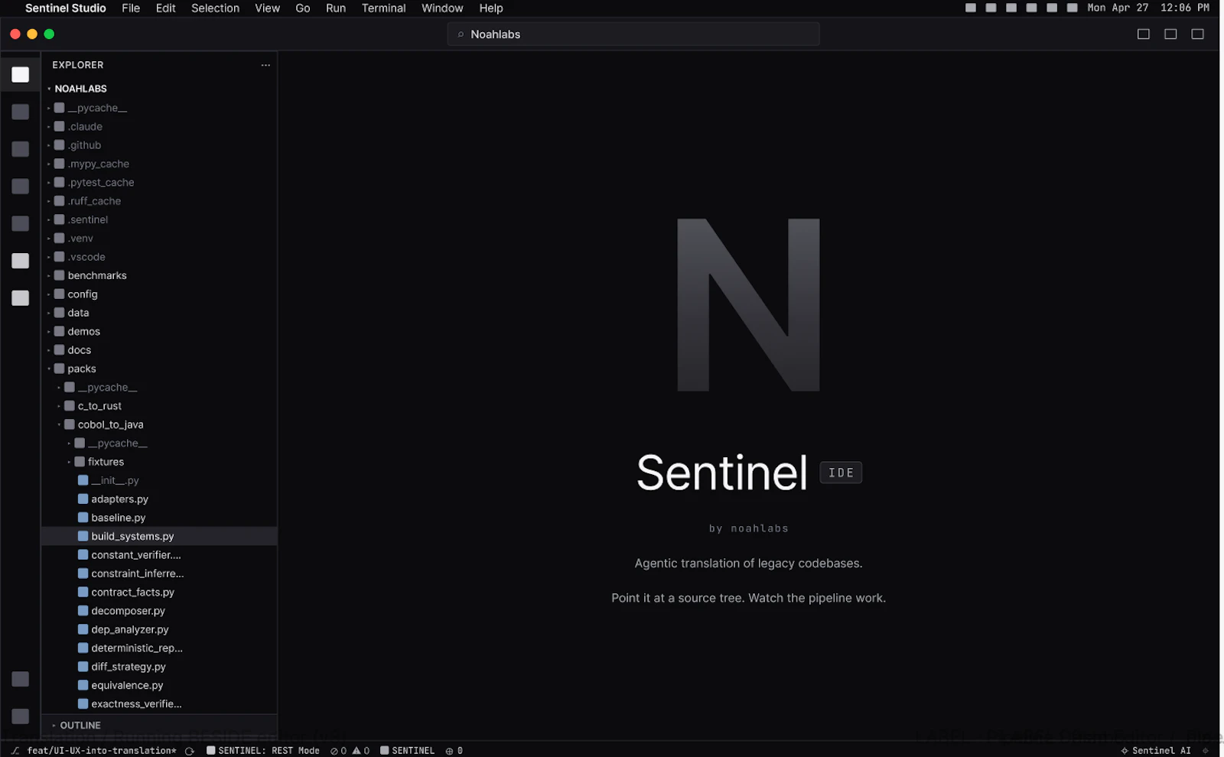
Task: Expand the .venv folder chevron
Action: (49, 239)
